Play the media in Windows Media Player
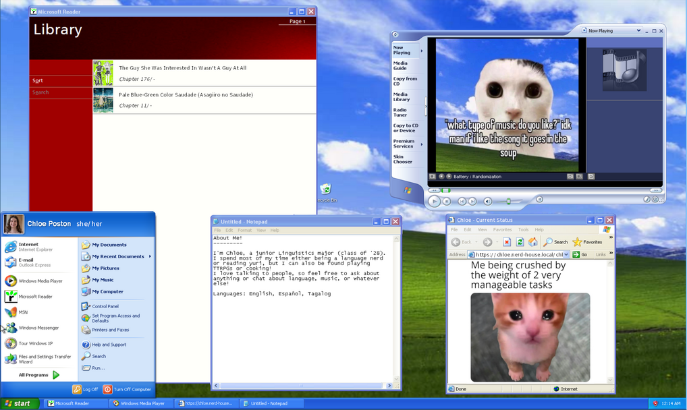Viewport: 687px width, 410px height. tap(434, 201)
